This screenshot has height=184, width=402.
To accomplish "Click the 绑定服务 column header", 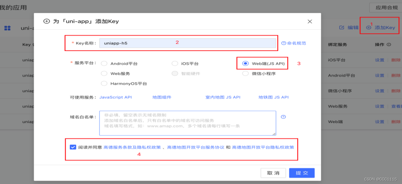I will tap(338, 44).
